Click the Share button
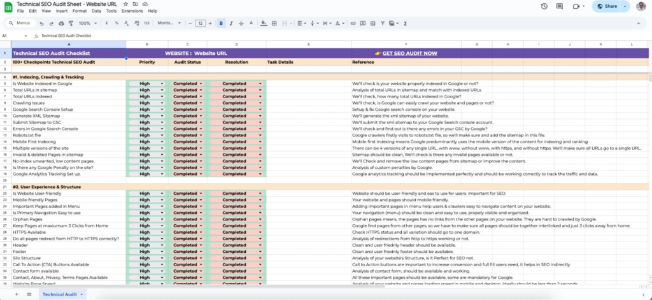 [607, 6]
